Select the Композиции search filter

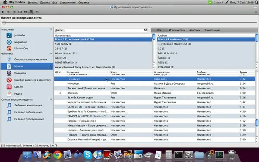point(212,30)
